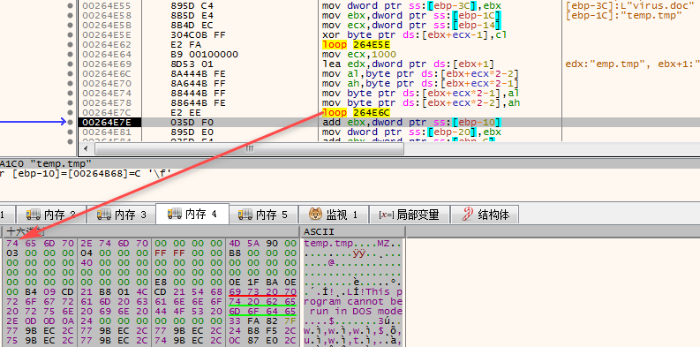Open the 内存 5 dump tab
The image size is (700, 347).
coord(262,215)
